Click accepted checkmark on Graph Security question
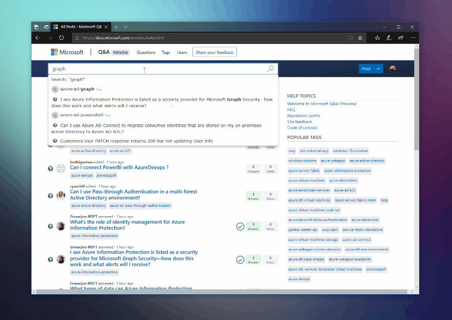 coord(240,260)
